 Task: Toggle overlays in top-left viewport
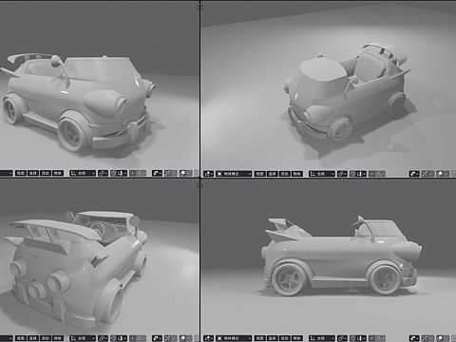coord(183,173)
